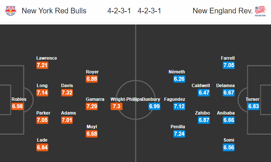The height and width of the screenshot is (162, 271).
Task: Open the New York Red Bulls team name
Action: click(x=54, y=11)
